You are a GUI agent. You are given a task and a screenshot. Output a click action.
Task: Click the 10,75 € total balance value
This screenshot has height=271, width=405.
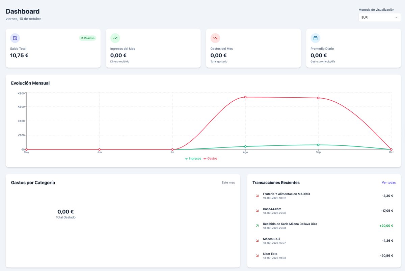pyautogui.click(x=19, y=56)
